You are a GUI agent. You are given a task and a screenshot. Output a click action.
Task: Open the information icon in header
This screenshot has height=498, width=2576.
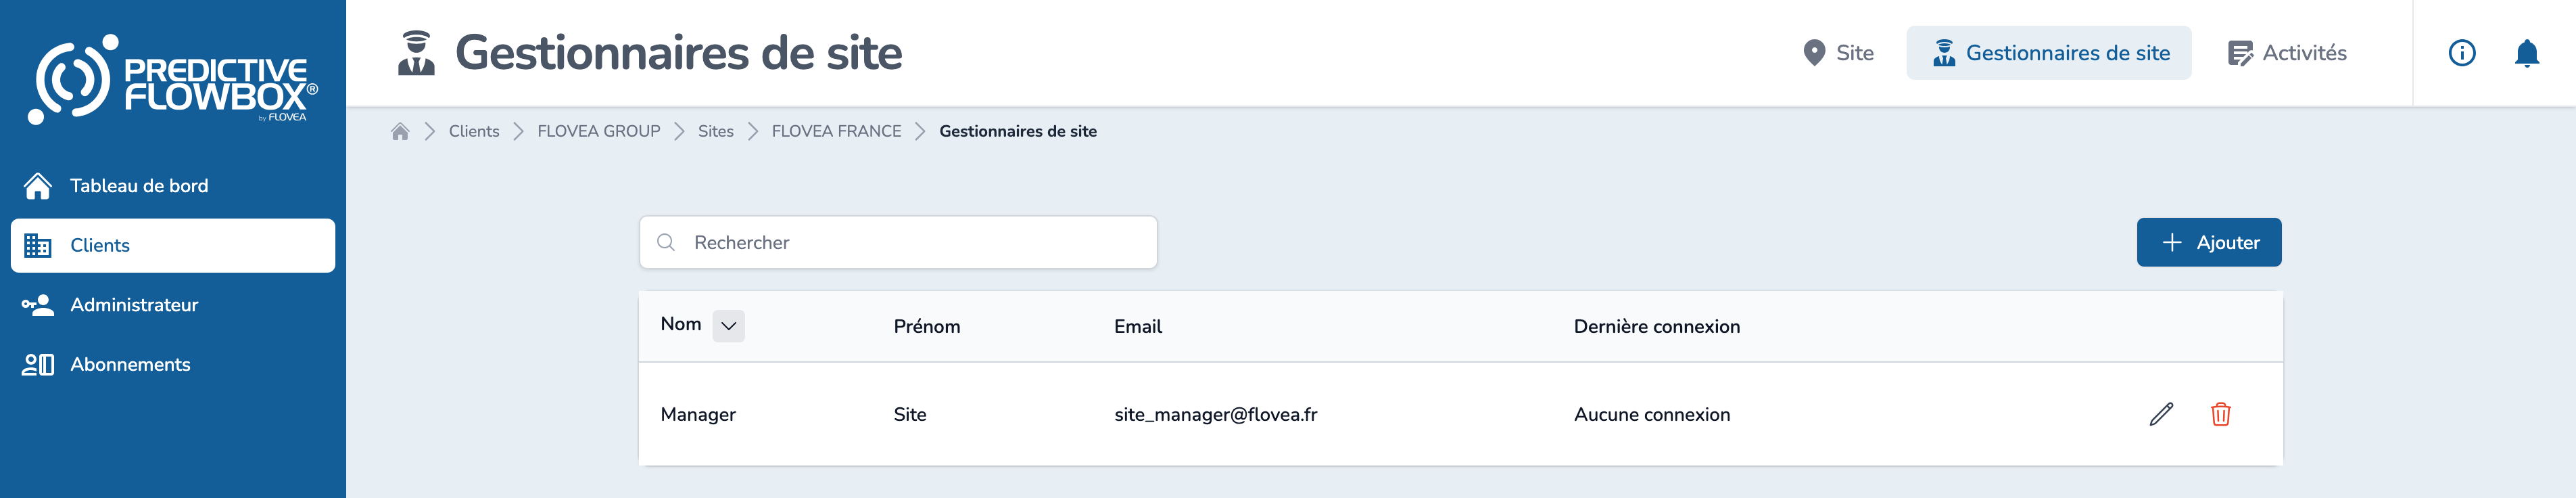click(2461, 53)
